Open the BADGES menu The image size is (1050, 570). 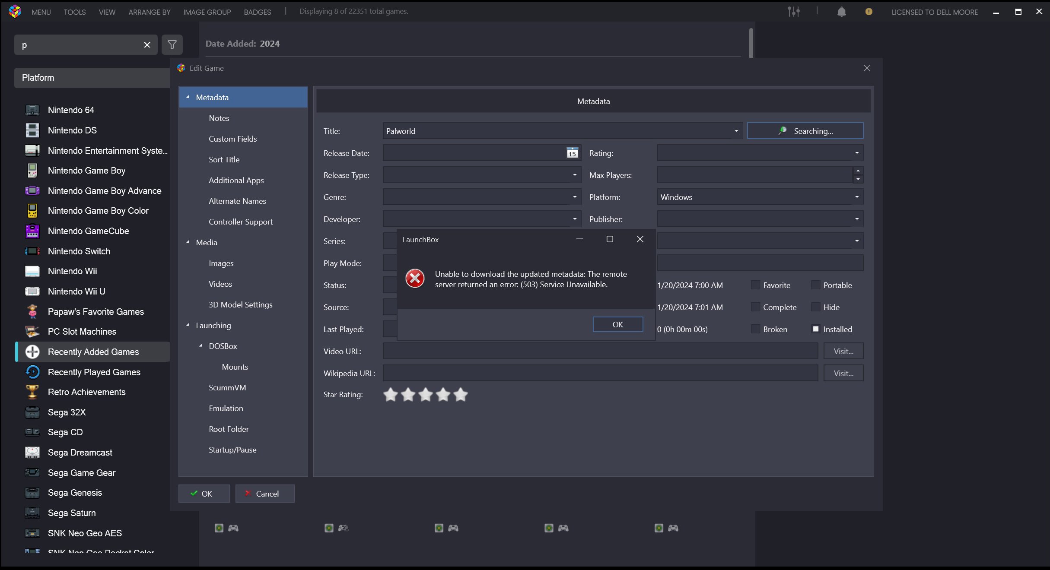coord(258,12)
